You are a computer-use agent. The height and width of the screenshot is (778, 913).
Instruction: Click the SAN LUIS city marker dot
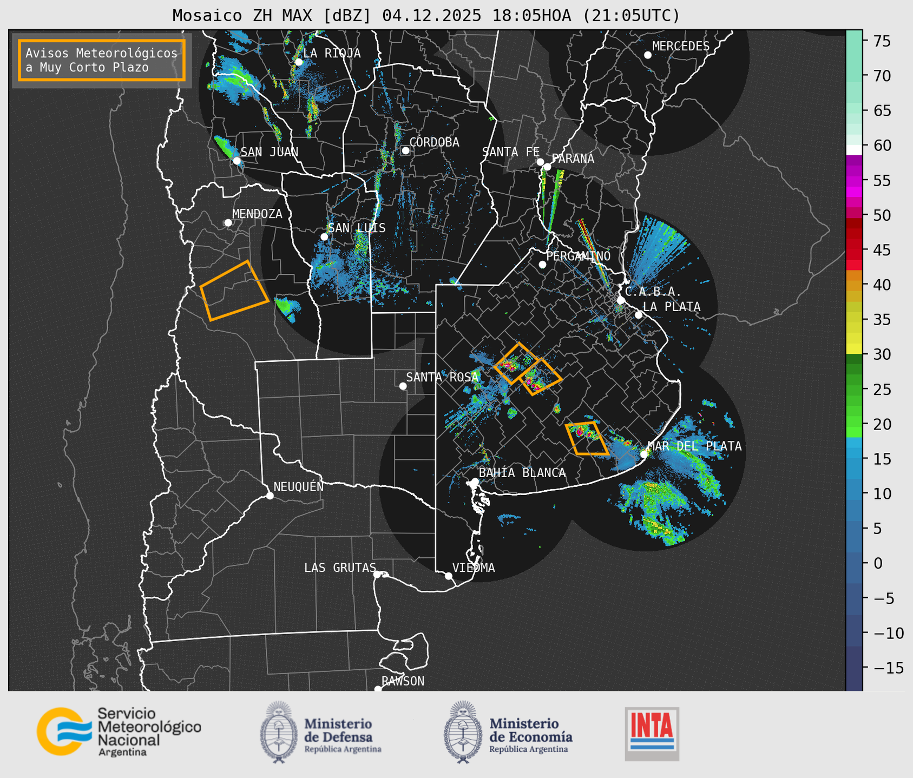tap(324, 236)
